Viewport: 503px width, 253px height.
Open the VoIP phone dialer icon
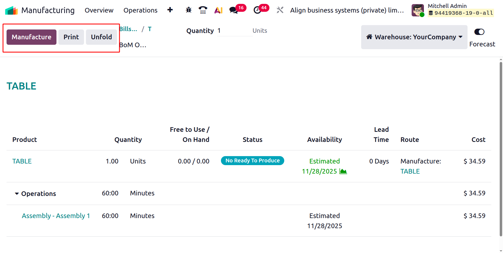pos(203,10)
